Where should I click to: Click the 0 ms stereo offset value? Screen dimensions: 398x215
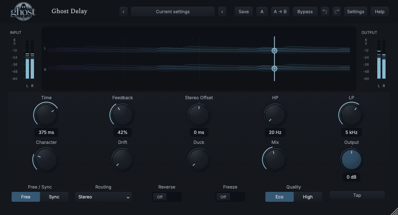(x=199, y=132)
